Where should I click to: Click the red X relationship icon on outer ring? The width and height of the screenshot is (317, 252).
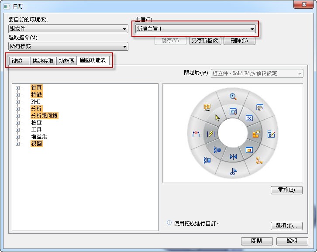(196, 134)
